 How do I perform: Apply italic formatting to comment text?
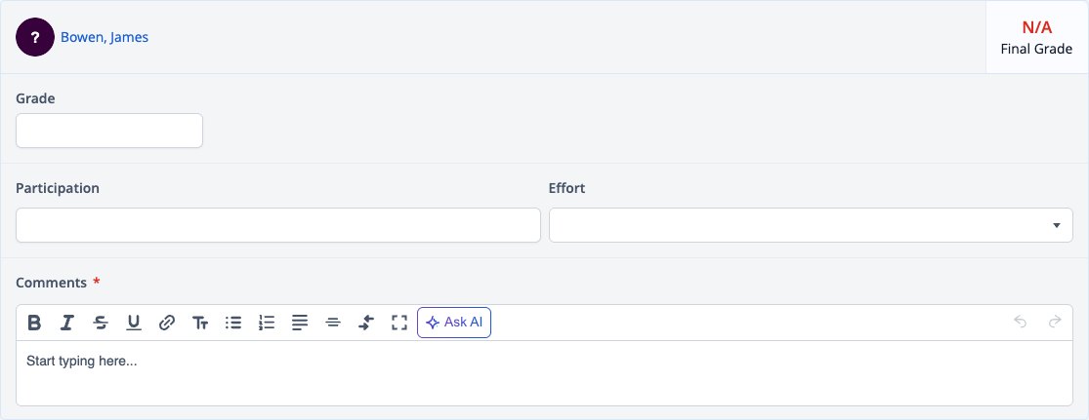point(66,323)
